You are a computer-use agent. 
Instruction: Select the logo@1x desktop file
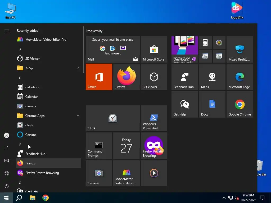[237, 11]
